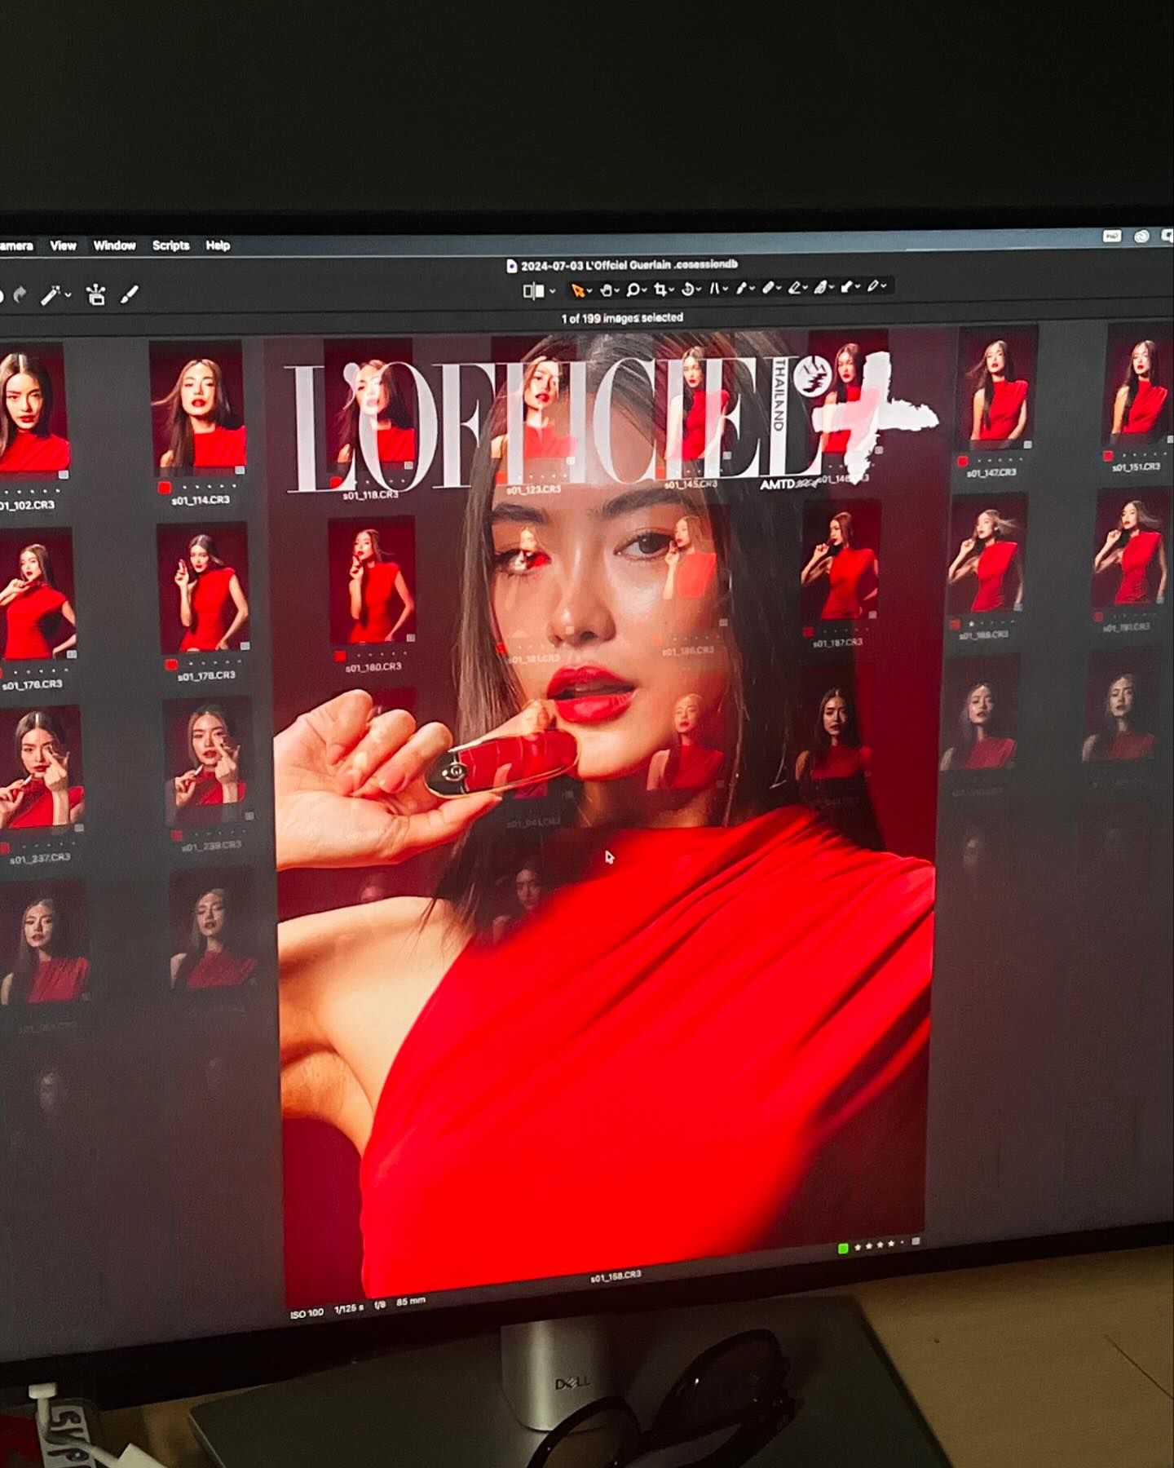The width and height of the screenshot is (1174, 1468).
Task: Open the Window menu
Action: (114, 245)
